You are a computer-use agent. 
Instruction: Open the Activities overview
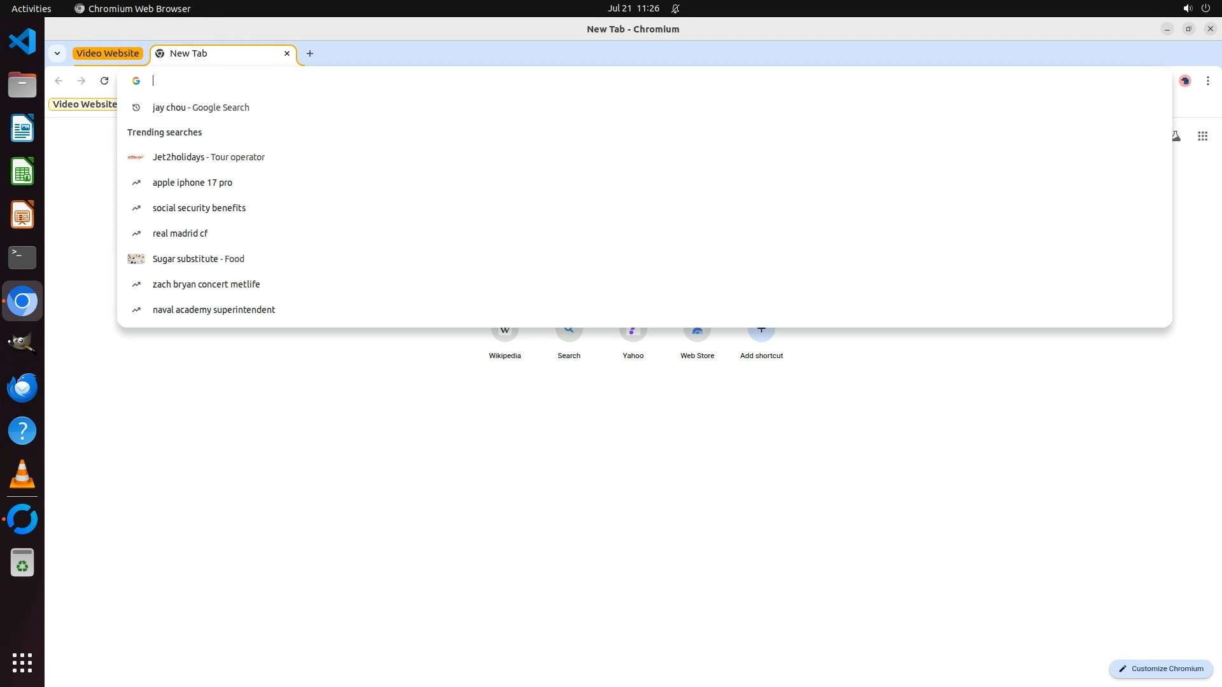tap(31, 9)
